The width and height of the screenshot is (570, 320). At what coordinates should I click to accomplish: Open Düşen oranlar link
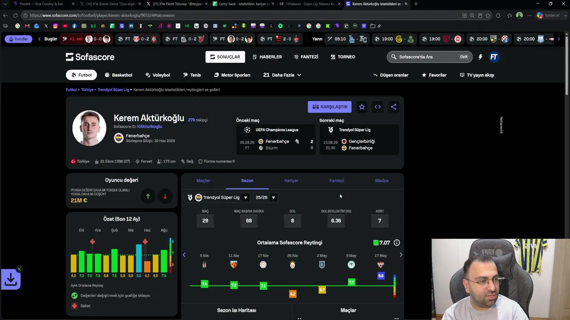tap(391, 75)
